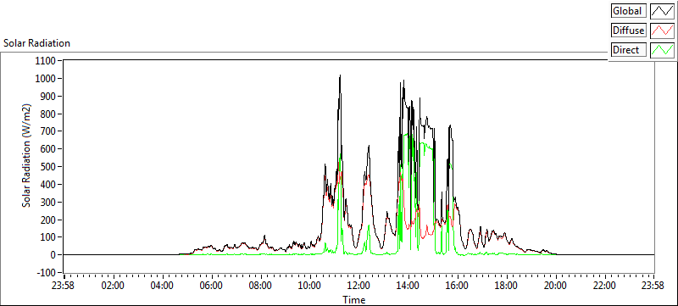Click the 700 y-axis tick value

coord(49,131)
